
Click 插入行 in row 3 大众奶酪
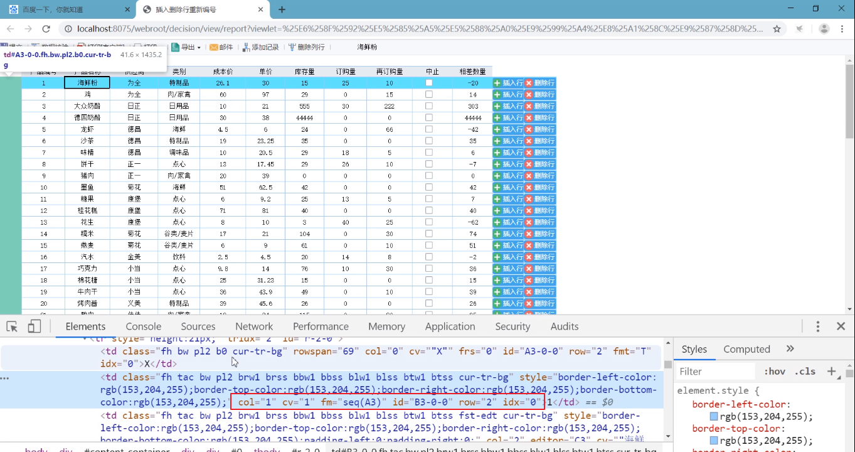click(508, 106)
